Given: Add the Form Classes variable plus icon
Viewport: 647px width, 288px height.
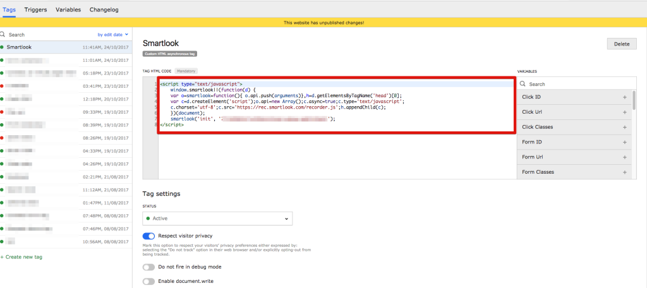Looking at the screenshot, I should tap(625, 172).
